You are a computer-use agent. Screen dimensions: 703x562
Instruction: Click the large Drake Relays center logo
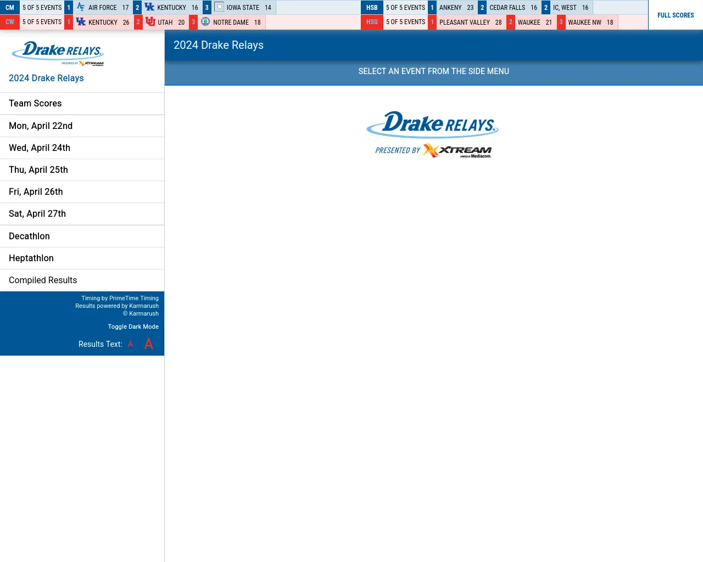click(x=433, y=134)
